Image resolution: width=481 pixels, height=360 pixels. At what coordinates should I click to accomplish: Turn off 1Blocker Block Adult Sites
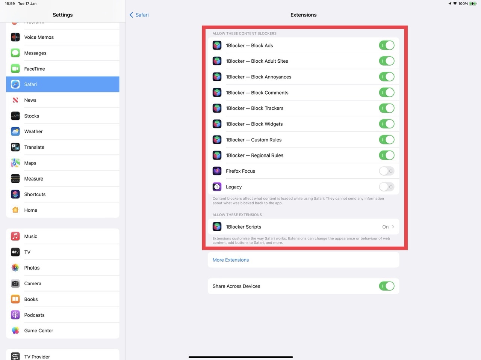(x=387, y=61)
